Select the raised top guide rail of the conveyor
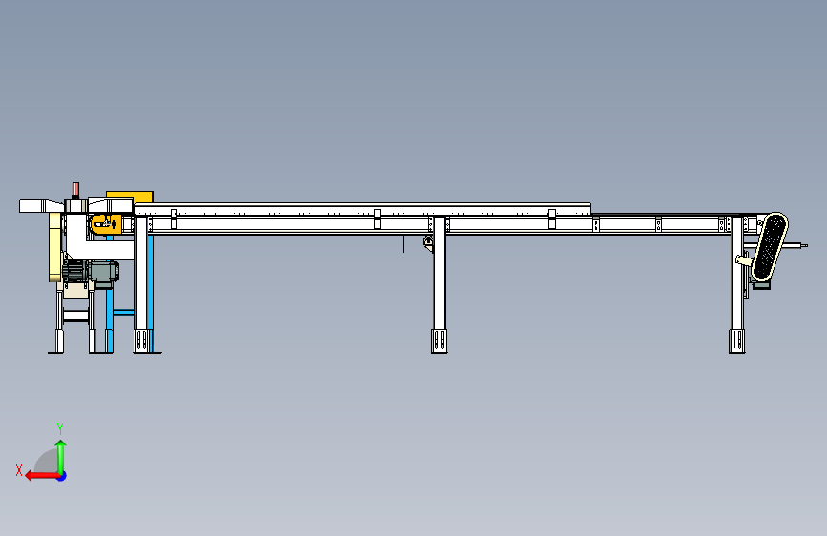Screen dimensions: 827x536 [x=362, y=209]
